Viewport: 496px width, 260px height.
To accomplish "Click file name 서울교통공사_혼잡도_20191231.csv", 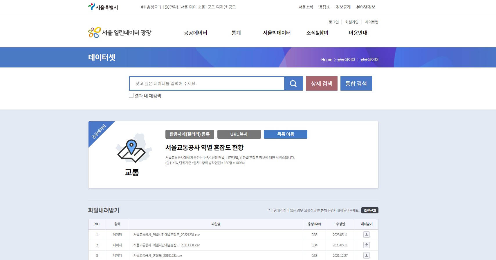I will tap(158, 256).
